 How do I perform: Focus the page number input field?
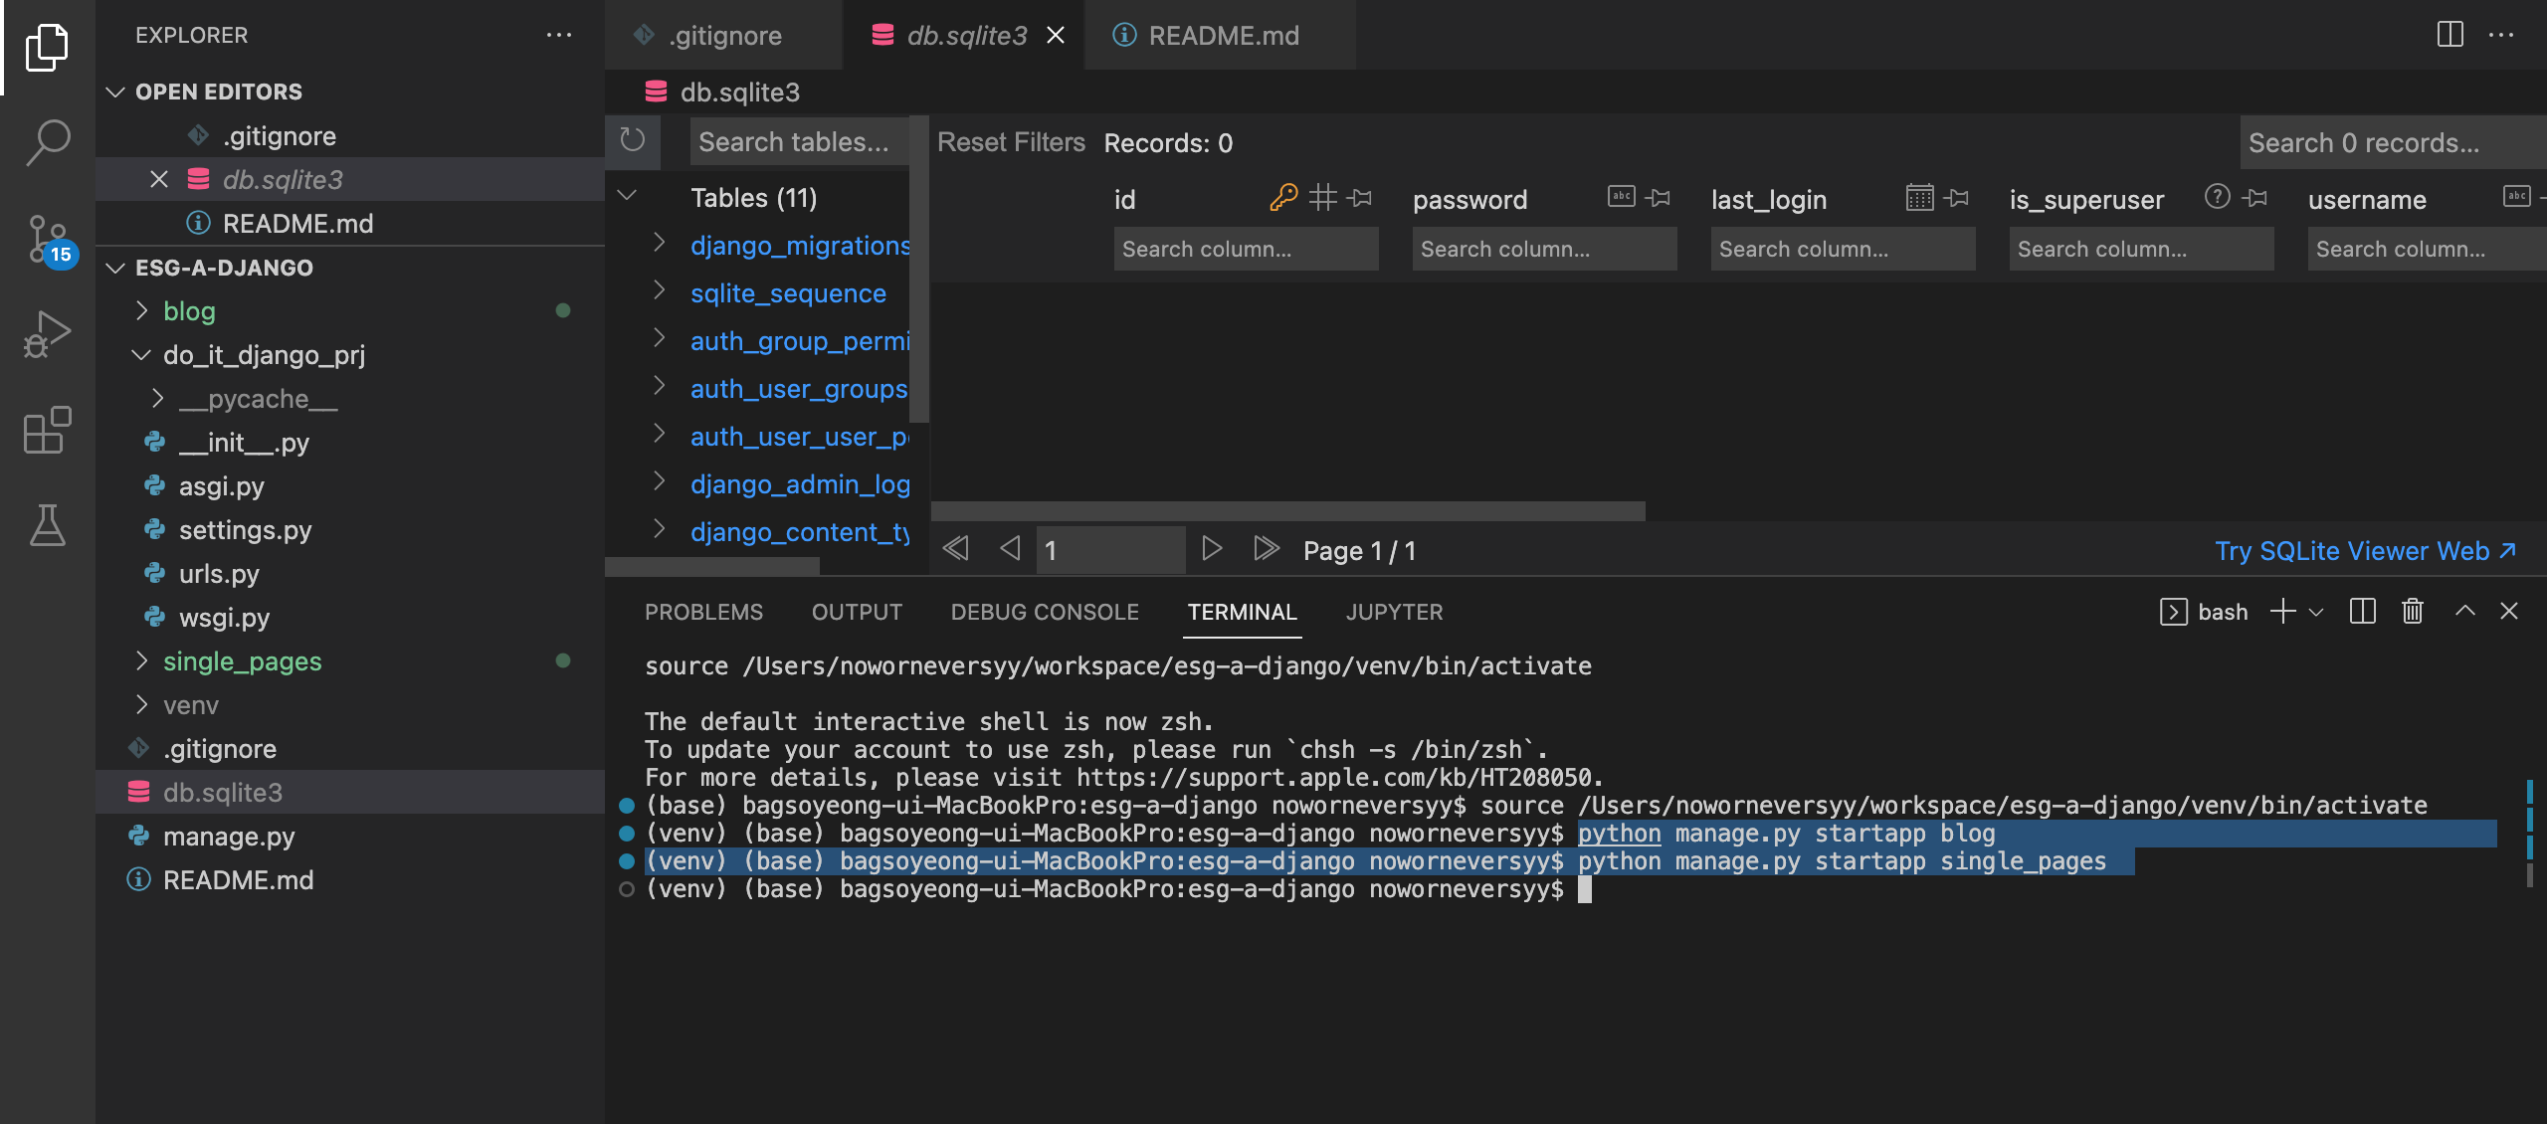1110,549
